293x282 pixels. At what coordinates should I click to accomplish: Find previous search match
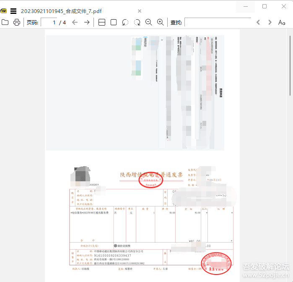coord(258,23)
